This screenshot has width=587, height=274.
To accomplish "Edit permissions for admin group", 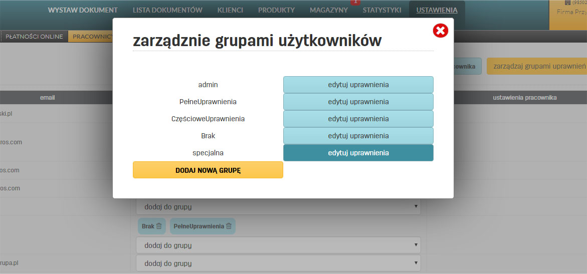I will coord(358,85).
